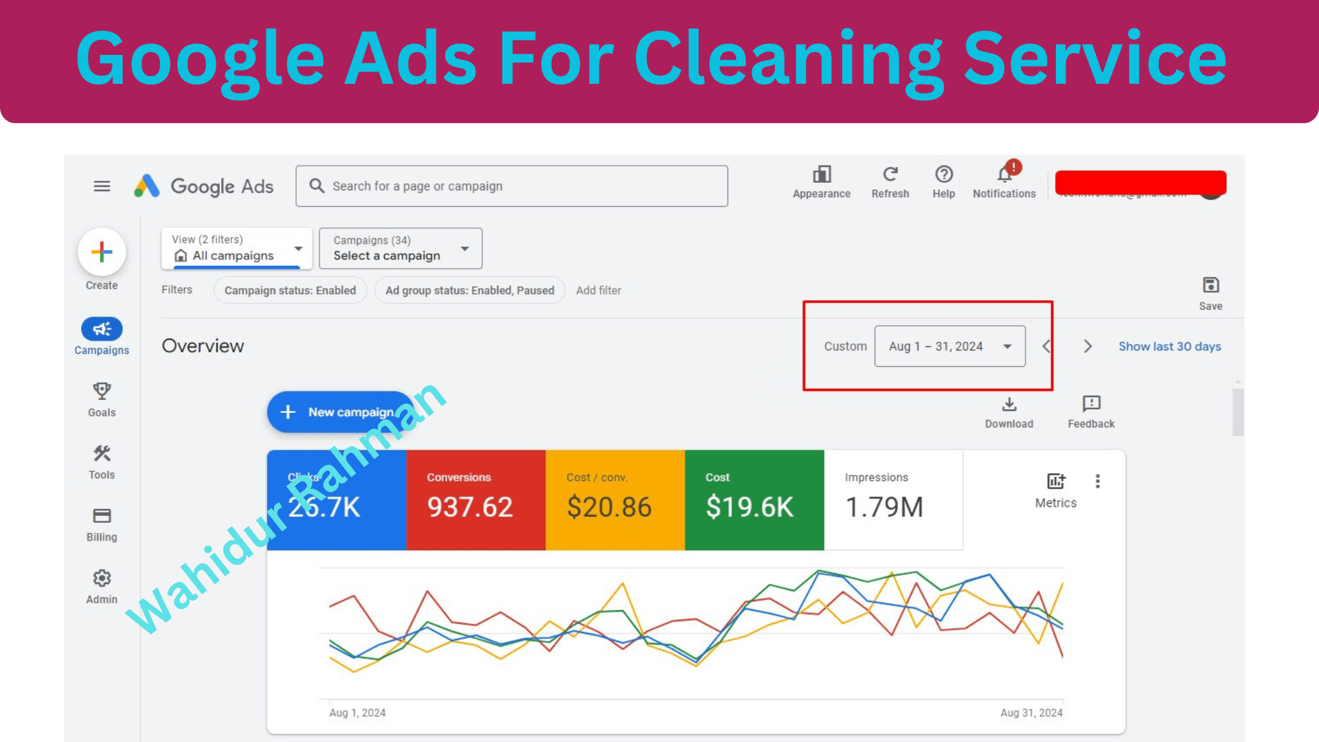Click Add filter
The image size is (1319, 742).
(598, 291)
